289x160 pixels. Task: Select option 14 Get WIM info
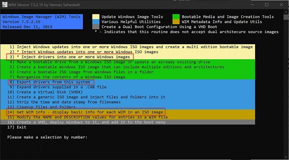(85, 112)
